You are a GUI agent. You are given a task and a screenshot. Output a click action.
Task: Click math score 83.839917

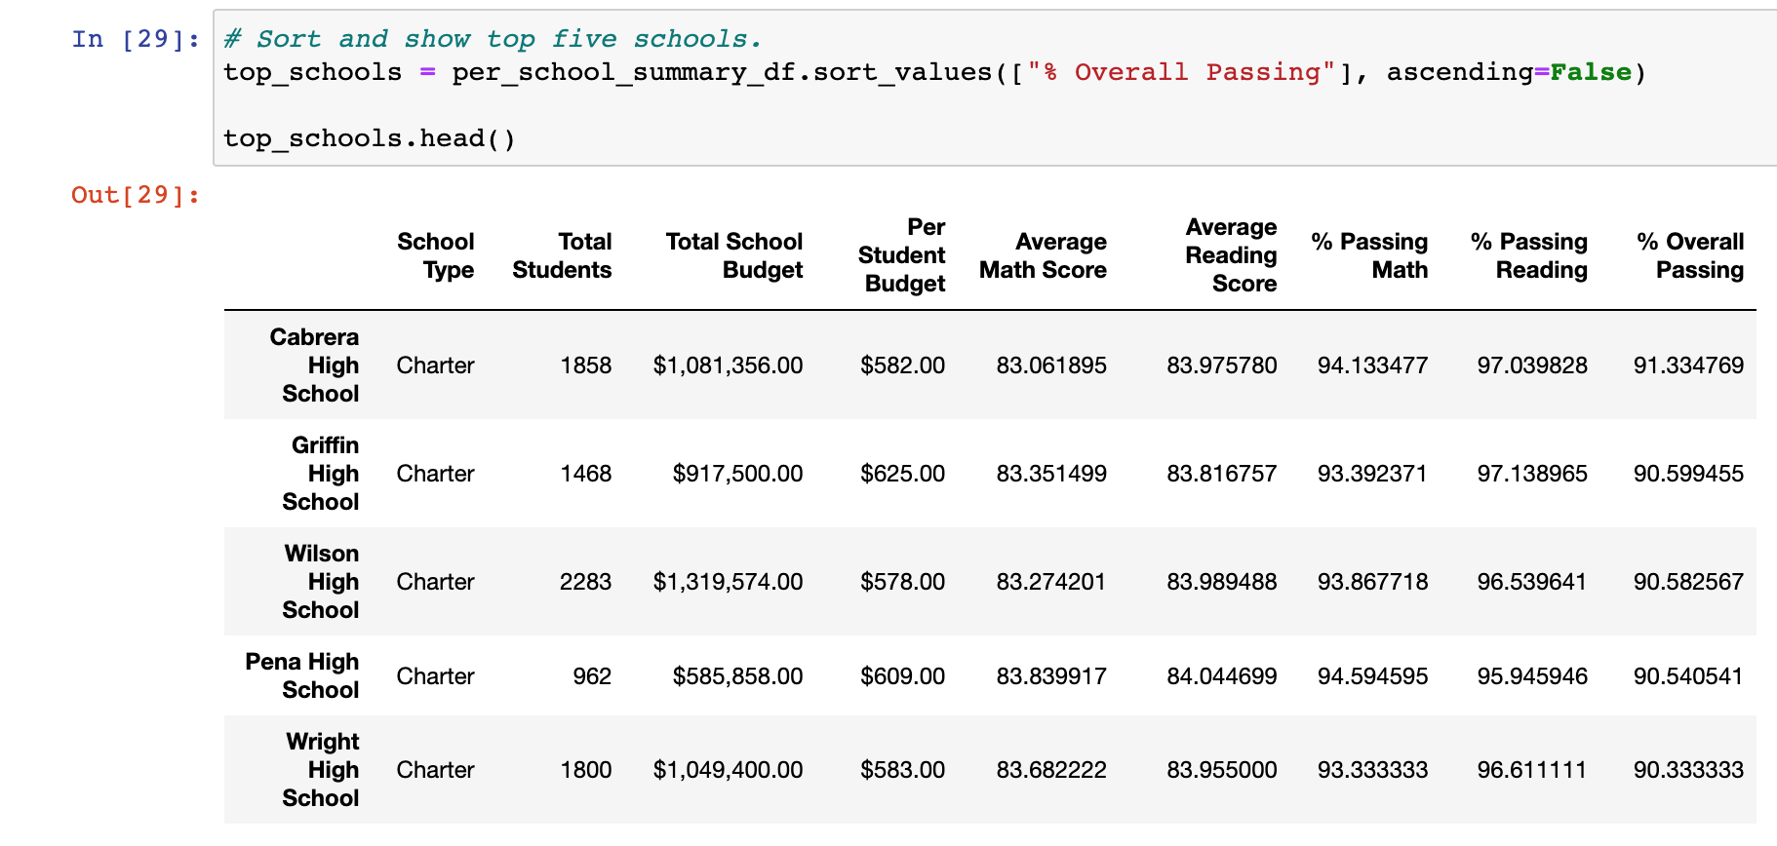tap(1051, 676)
